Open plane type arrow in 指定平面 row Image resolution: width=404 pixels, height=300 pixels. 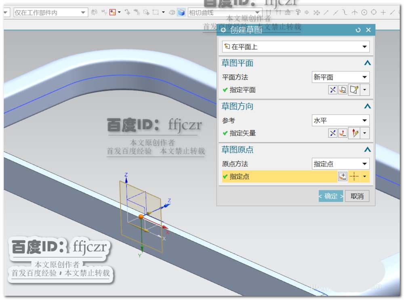point(364,90)
